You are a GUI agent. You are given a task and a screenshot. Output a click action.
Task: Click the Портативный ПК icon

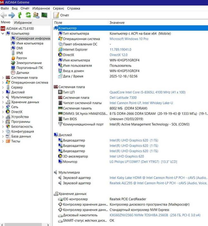click(x=13, y=68)
